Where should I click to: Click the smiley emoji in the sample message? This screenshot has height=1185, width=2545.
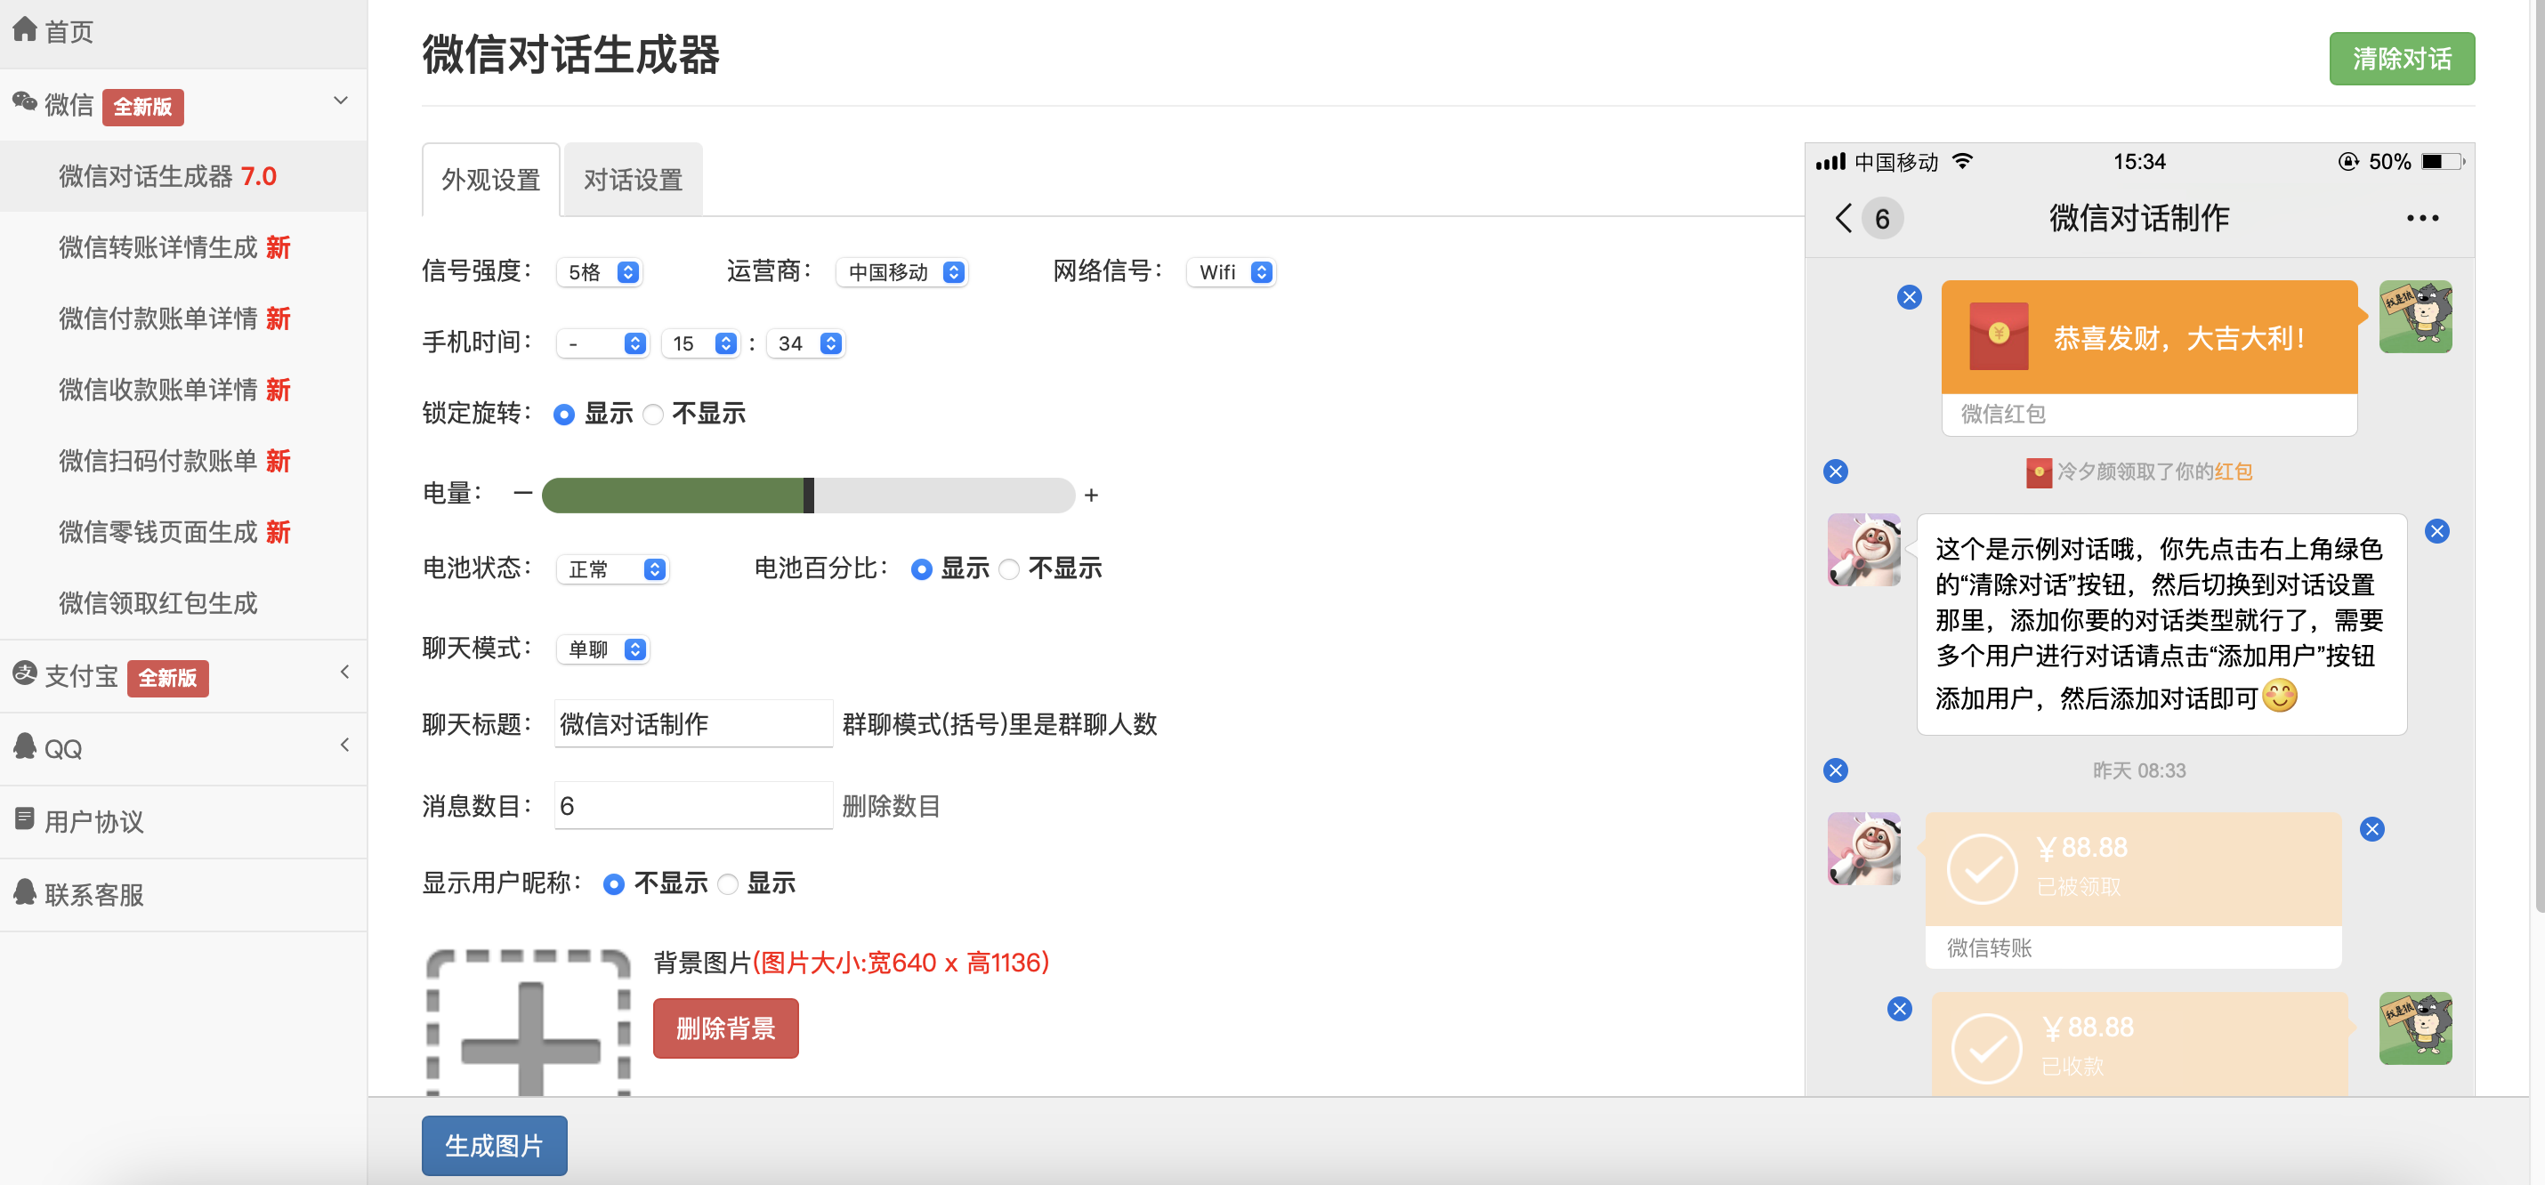tap(2280, 697)
